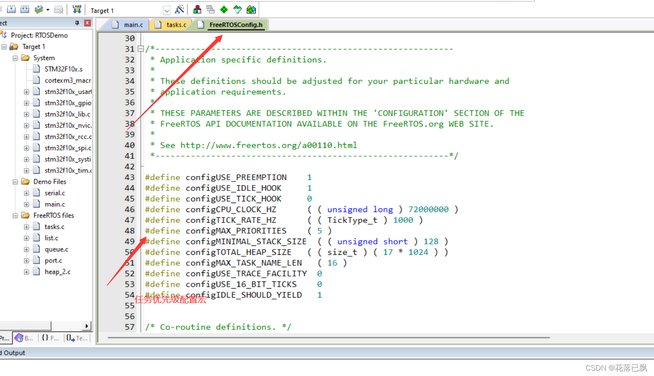Open the Pack Installer icon
Screen dimensions: 654x376
(251, 9)
